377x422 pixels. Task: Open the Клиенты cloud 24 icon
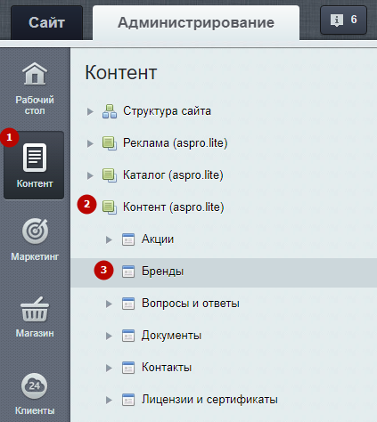tap(35, 385)
